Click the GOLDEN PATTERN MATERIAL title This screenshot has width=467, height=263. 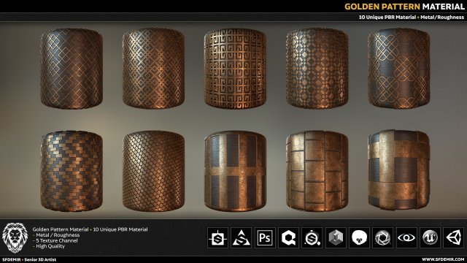point(404,7)
